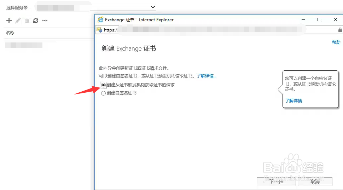The width and height of the screenshot is (343, 190).
Task: Click the 取消 cancel button
Action: coord(315,182)
